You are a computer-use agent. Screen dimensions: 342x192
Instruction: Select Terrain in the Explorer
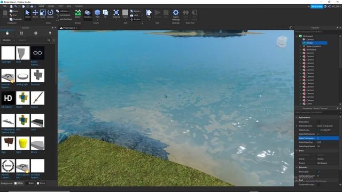[315, 43]
